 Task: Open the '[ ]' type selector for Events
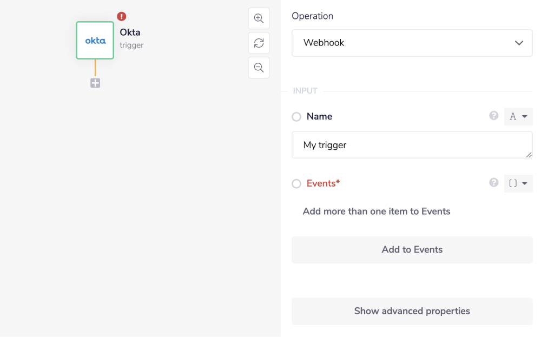[x=518, y=183]
